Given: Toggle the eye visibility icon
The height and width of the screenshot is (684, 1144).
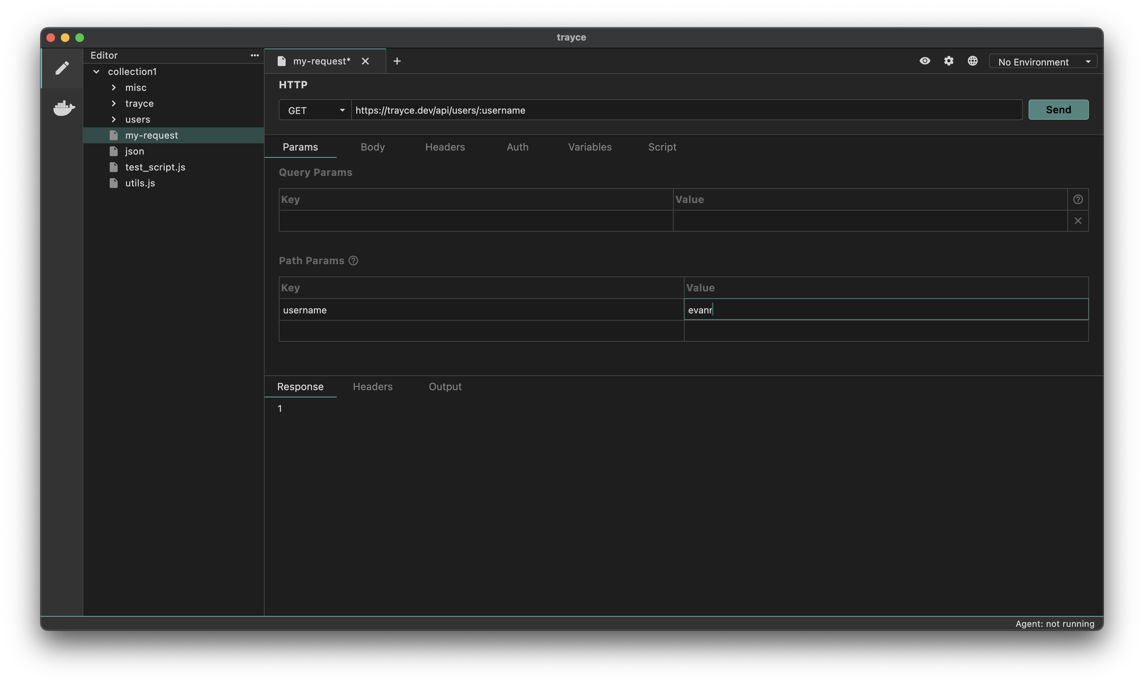Looking at the screenshot, I should tap(925, 61).
